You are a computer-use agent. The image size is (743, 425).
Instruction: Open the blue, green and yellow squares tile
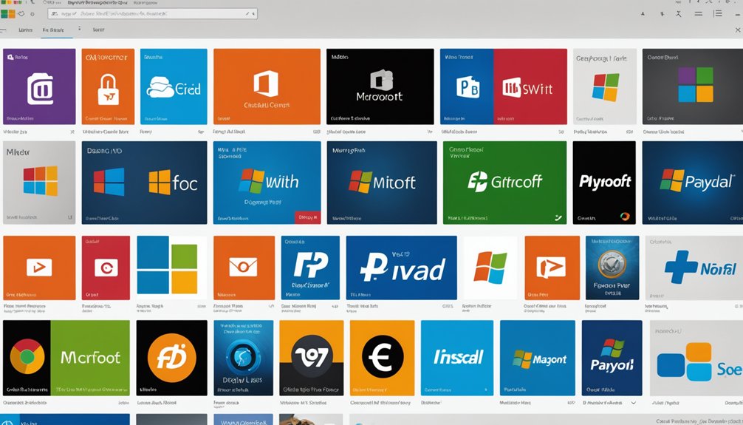171,268
